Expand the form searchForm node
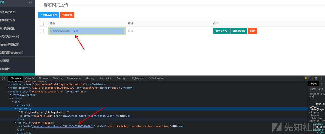The height and width of the screenshot is (134, 325). 8,88
